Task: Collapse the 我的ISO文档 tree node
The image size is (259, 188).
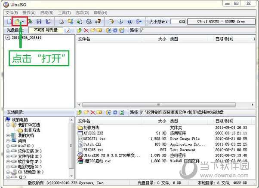Action: click(8, 125)
